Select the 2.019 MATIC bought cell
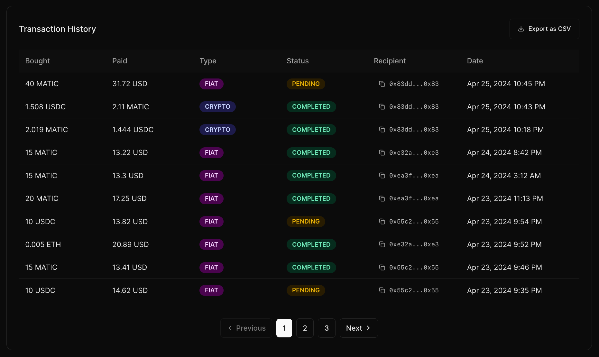Viewport: 599px width, 357px height. tap(47, 130)
